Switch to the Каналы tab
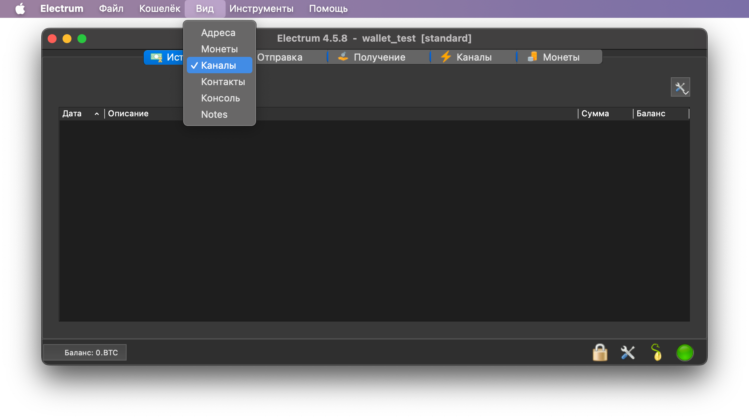Viewport: 749px width, 420px height. coord(474,57)
